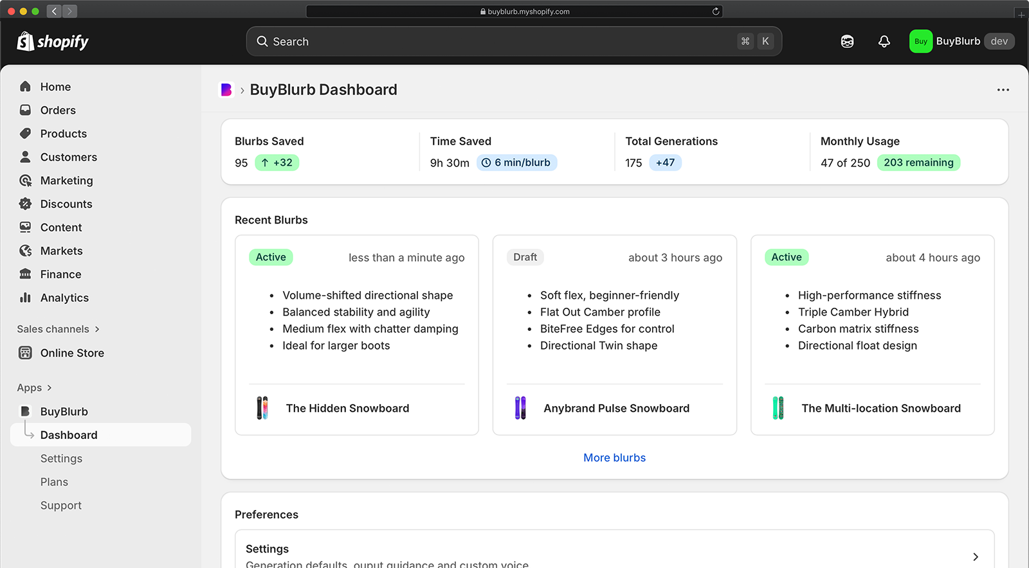This screenshot has height=568, width=1029.
Task: Click 'Ideal for larger boots' bullet text
Action: 336,345
